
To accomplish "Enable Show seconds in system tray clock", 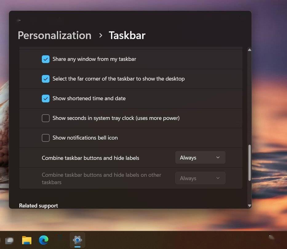I will pos(46,118).
